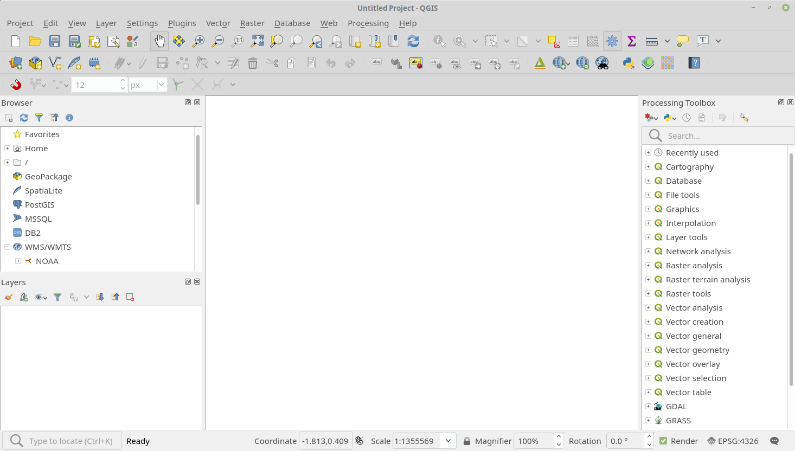The width and height of the screenshot is (795, 451).
Task: Expand the Cartography toolbox group
Action: (648, 167)
